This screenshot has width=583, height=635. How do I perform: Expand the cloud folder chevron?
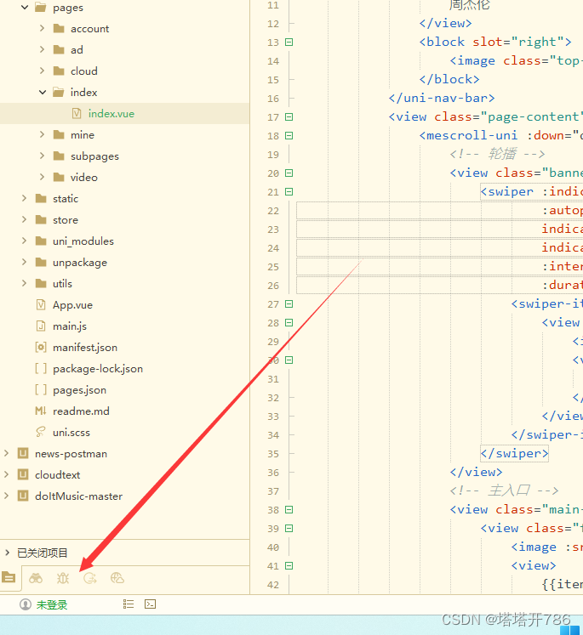43,71
